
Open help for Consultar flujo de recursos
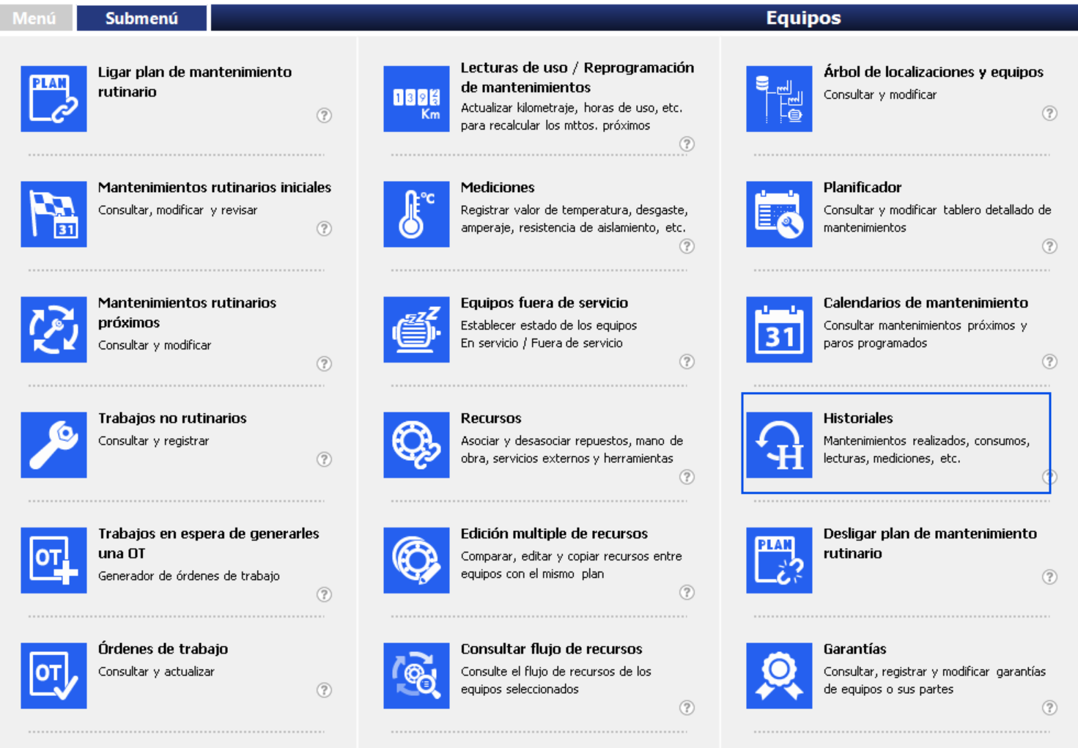pos(687,708)
